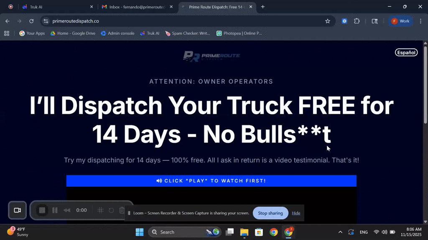Click the Loom grid drag-handle icon

(100, 210)
